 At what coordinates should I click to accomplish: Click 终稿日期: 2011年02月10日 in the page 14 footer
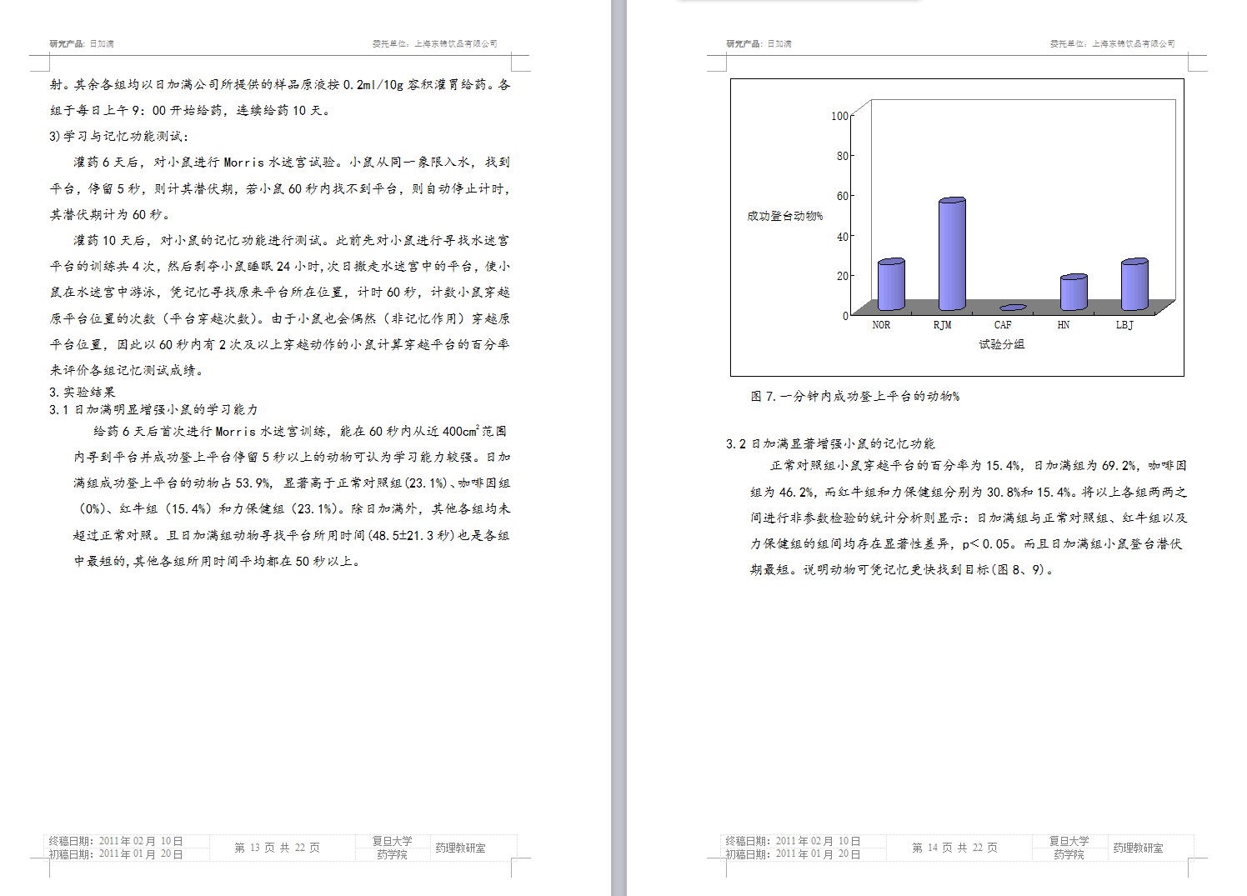tap(793, 841)
